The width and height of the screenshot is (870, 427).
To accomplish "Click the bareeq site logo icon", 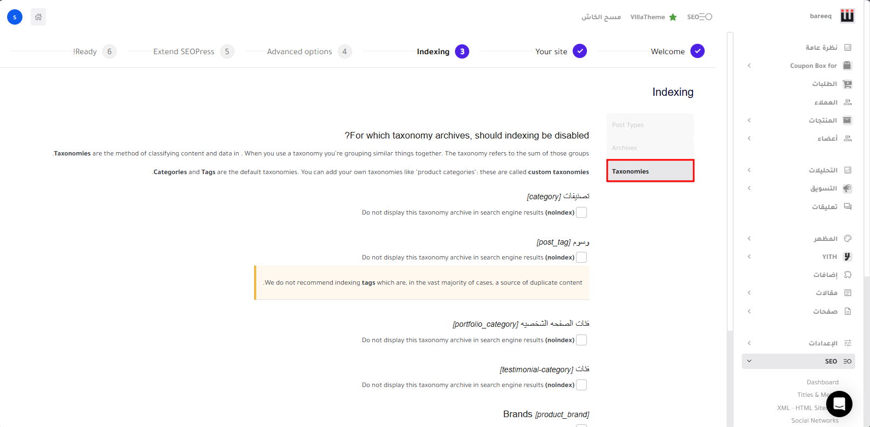I will point(847,16).
